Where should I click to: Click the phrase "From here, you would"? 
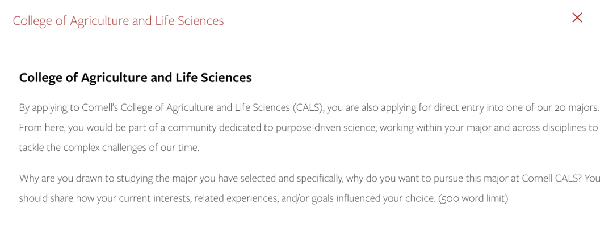tap(58, 128)
